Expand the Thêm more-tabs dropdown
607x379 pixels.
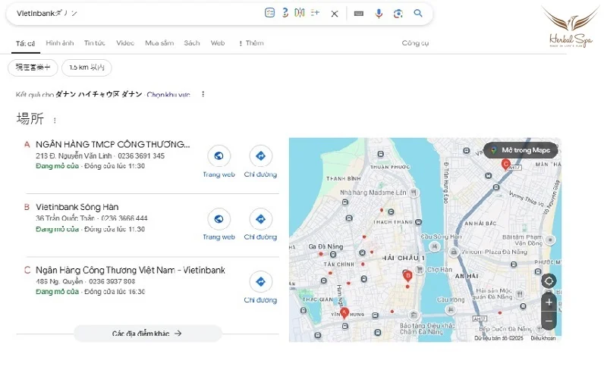pyautogui.click(x=251, y=43)
